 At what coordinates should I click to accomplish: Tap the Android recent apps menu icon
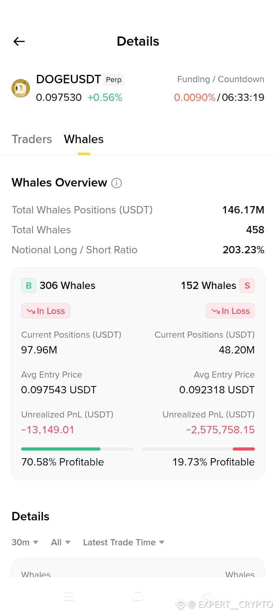click(x=69, y=596)
